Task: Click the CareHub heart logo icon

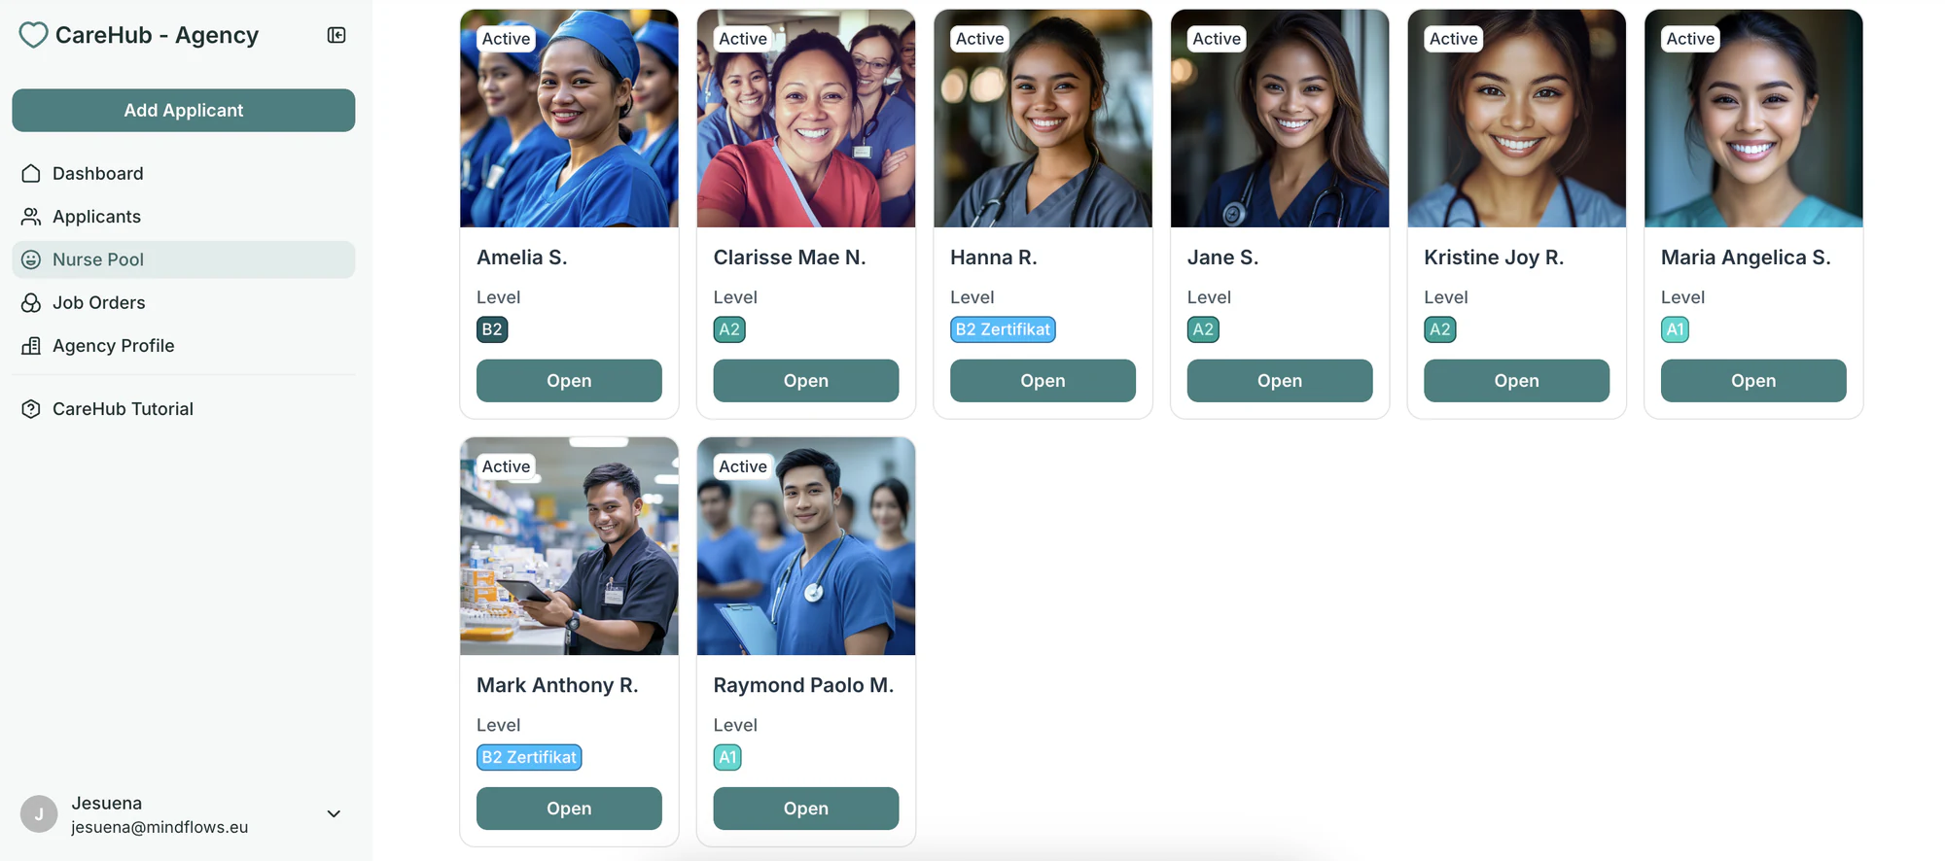Action: pyautogui.click(x=33, y=35)
